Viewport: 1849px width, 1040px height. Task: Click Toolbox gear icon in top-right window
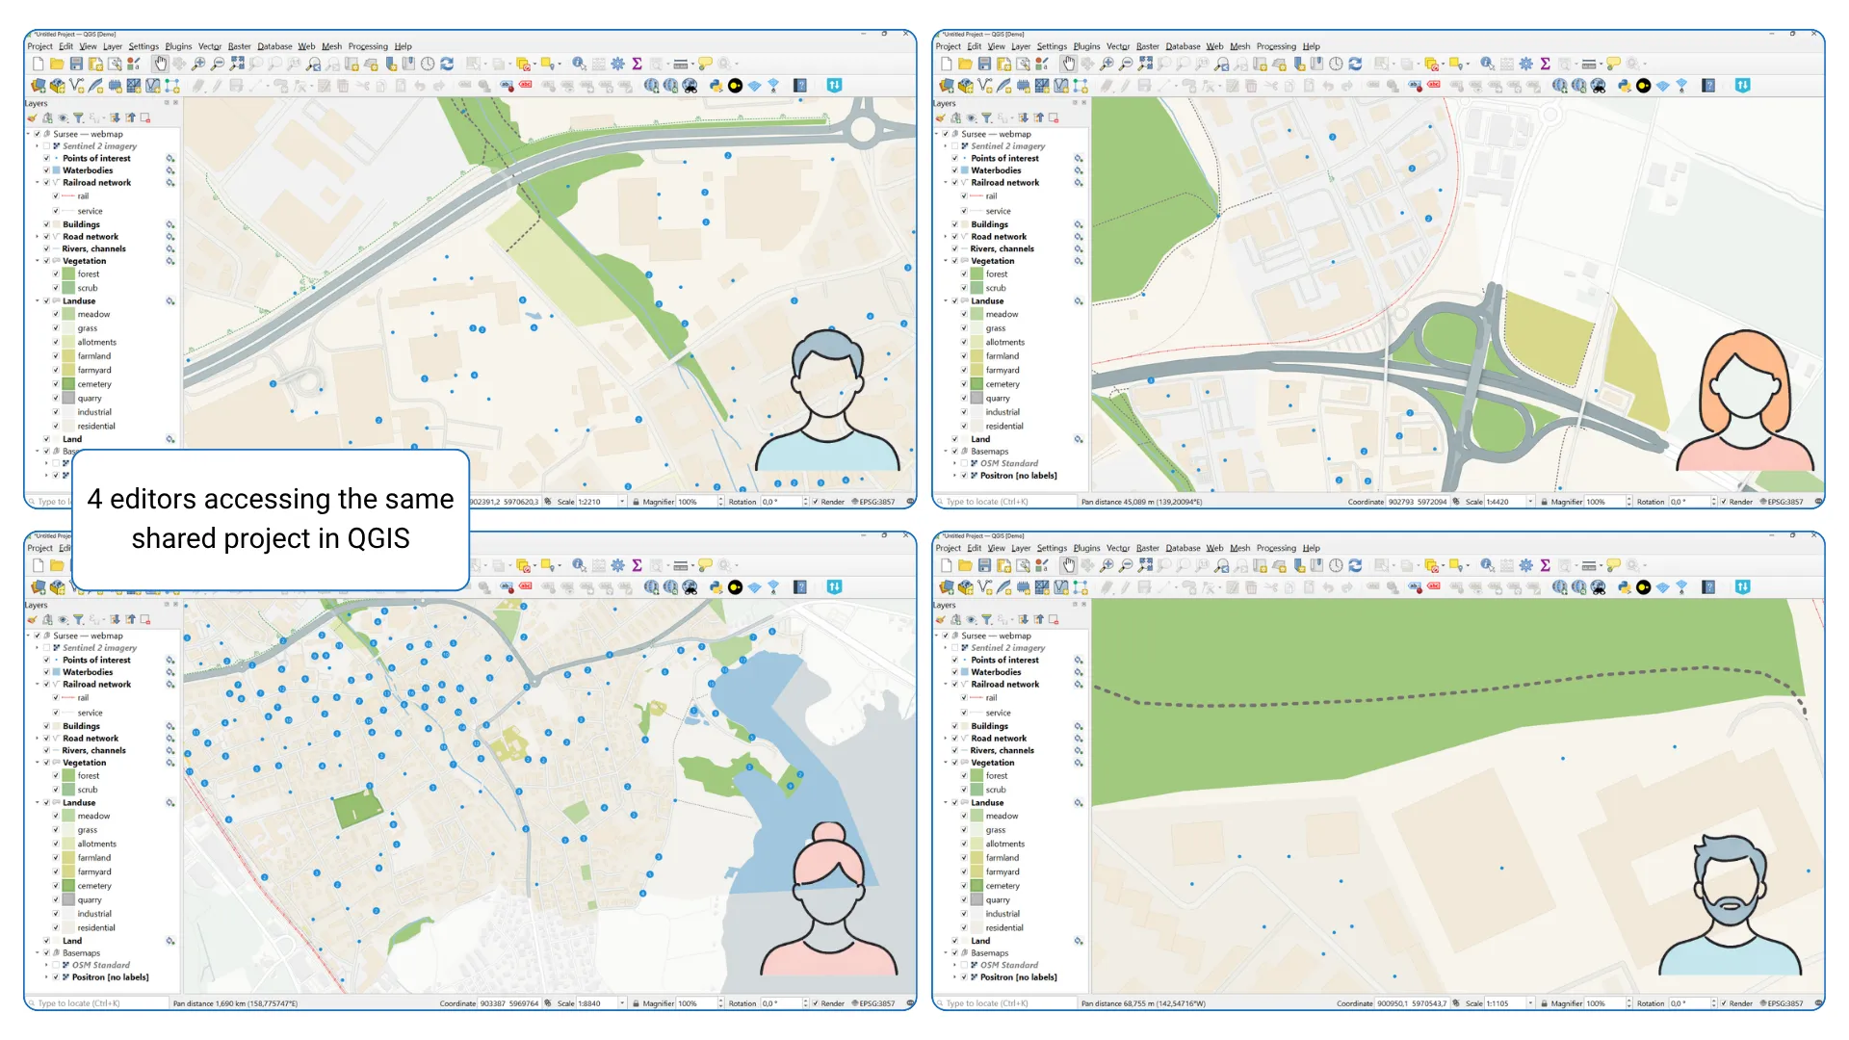[x=1526, y=64]
